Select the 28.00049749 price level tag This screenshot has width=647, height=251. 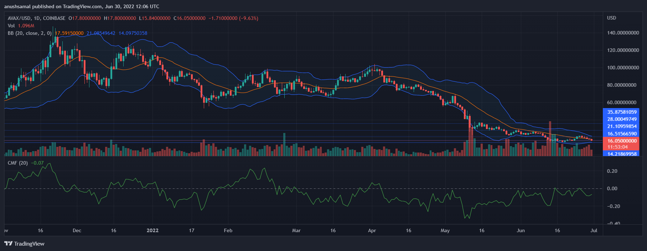[622, 119]
